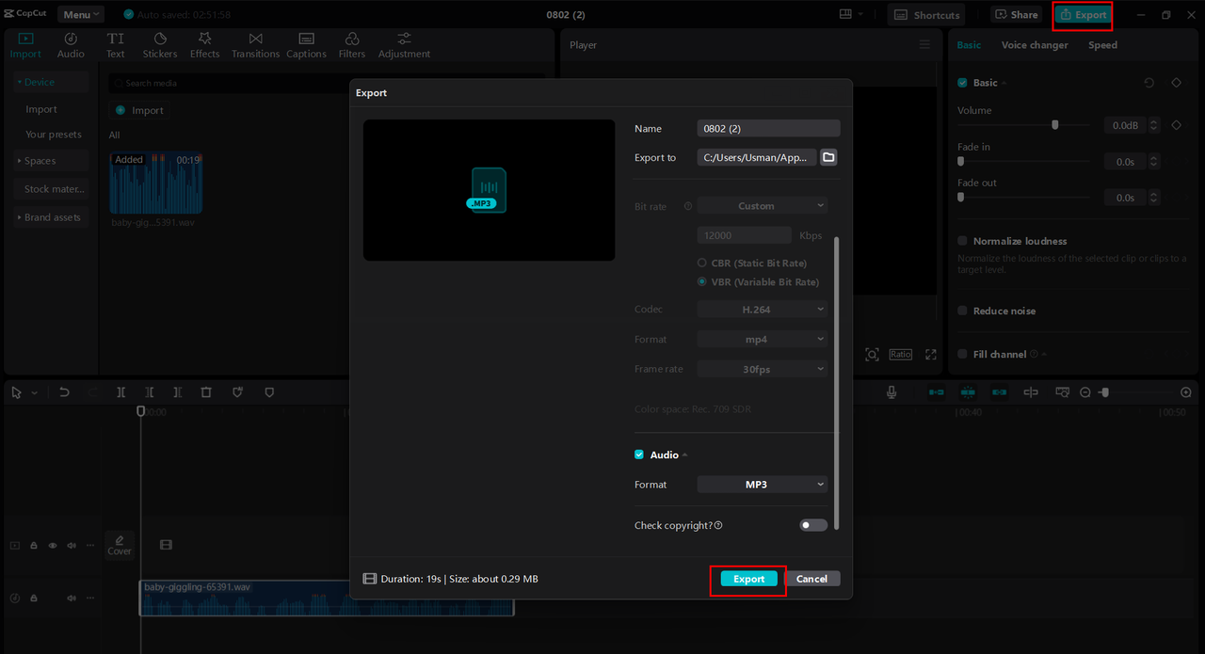Switch to the Voice changer tab

(1034, 45)
